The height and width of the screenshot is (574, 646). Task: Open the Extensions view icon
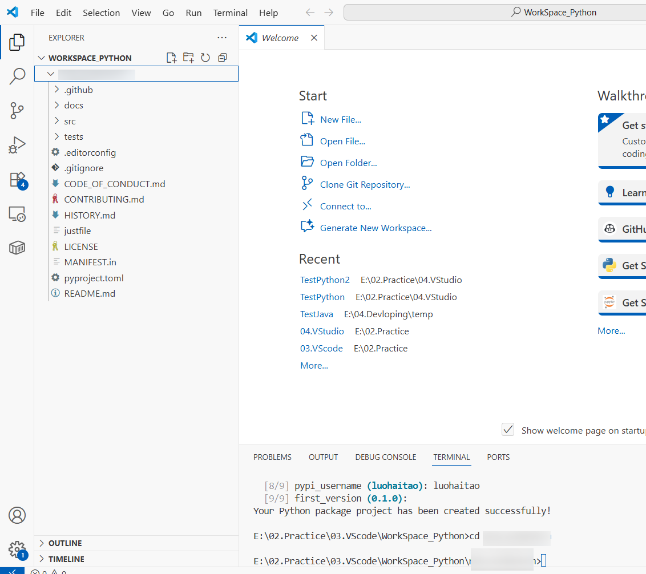[18, 180]
